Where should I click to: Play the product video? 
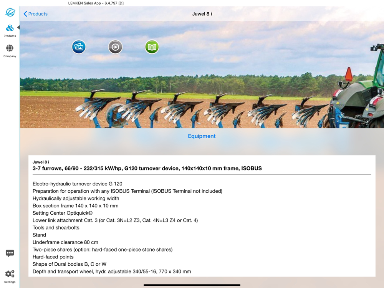(115, 47)
